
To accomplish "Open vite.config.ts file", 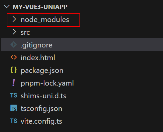I will [x=41, y=121].
